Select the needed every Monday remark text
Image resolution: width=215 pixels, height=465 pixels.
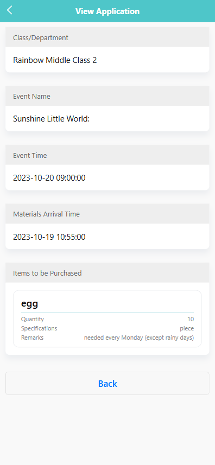(x=139, y=338)
